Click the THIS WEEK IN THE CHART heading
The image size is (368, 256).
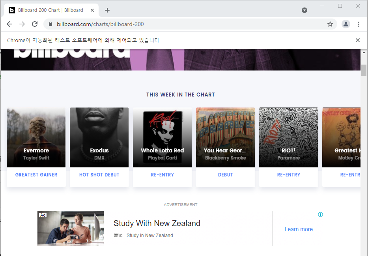pyautogui.click(x=181, y=95)
